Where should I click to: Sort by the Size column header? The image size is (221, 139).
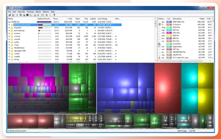point(70,19)
